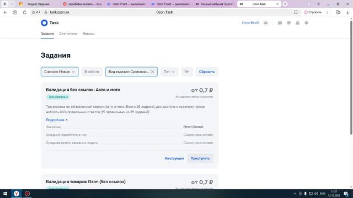Click the Спросить assistant button
Image resolution: width=353 pixels, height=198 pixels.
click(313, 12)
